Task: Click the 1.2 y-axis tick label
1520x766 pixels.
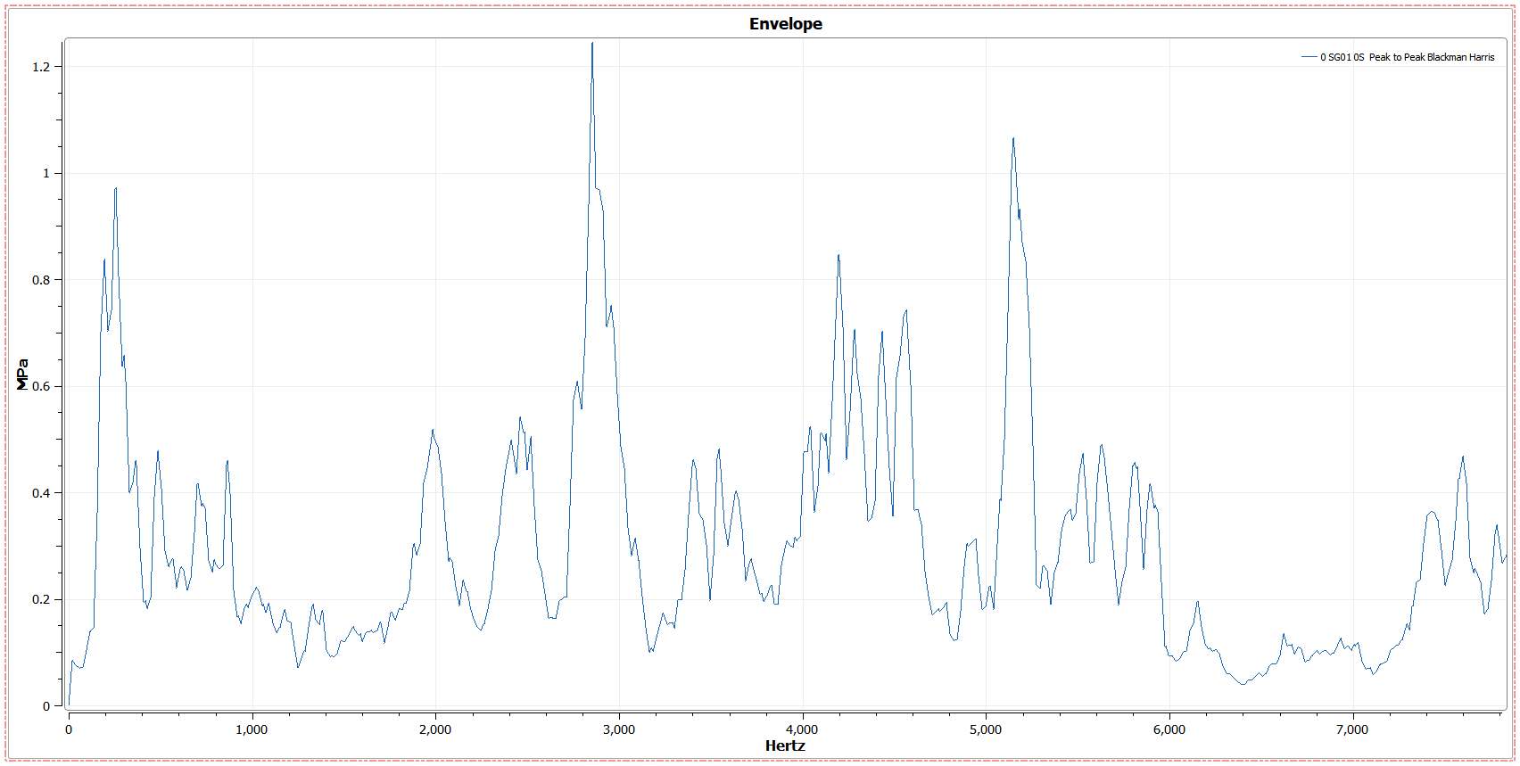Action: [x=41, y=67]
